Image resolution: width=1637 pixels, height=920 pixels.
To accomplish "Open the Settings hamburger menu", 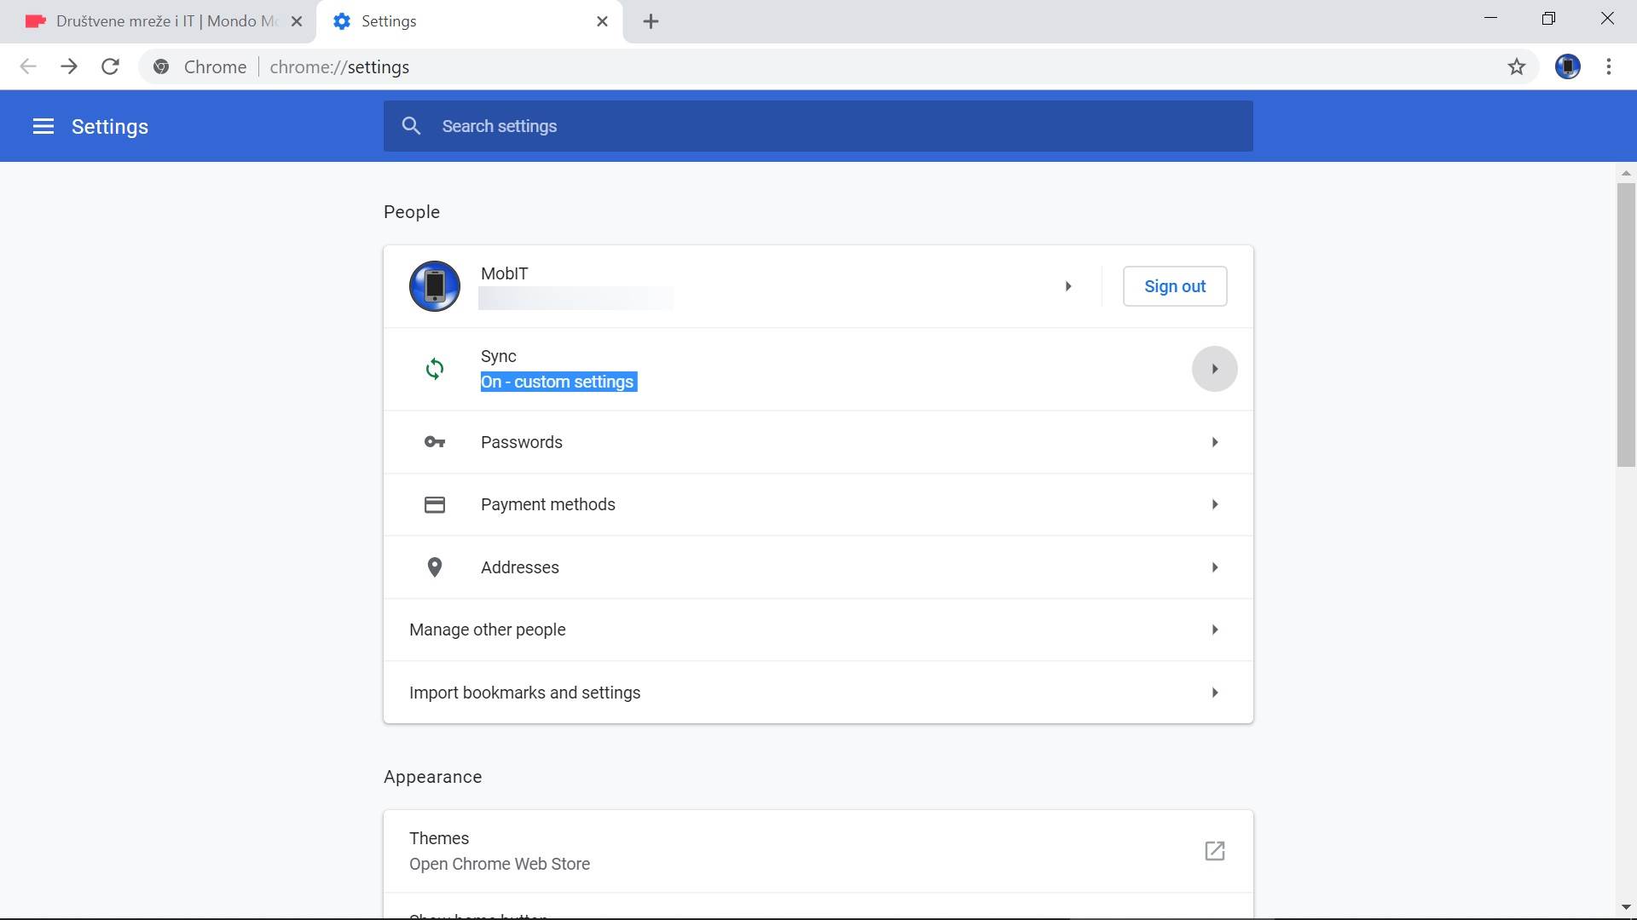I will [x=43, y=127].
